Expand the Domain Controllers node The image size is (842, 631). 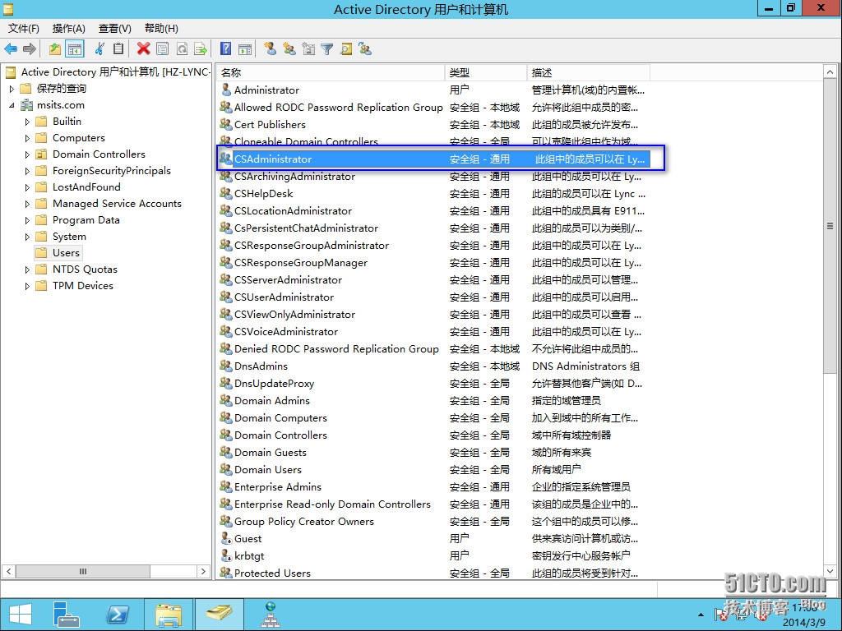point(27,154)
